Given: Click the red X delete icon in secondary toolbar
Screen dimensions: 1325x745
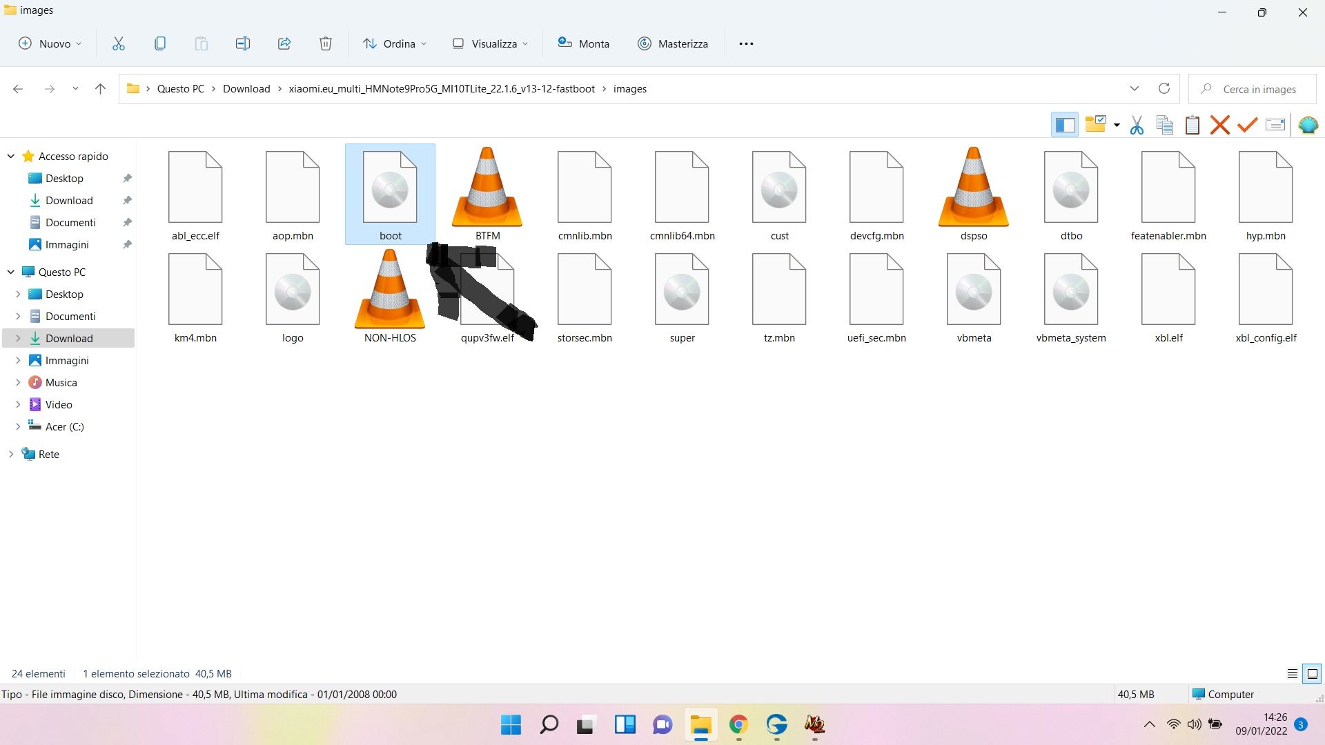Looking at the screenshot, I should (x=1220, y=125).
